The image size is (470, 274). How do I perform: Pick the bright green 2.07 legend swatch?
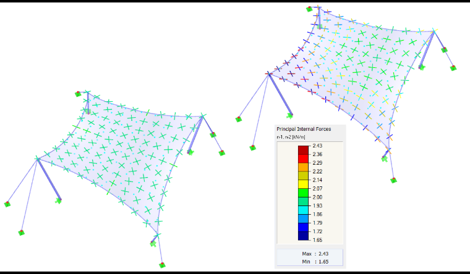(x=303, y=193)
